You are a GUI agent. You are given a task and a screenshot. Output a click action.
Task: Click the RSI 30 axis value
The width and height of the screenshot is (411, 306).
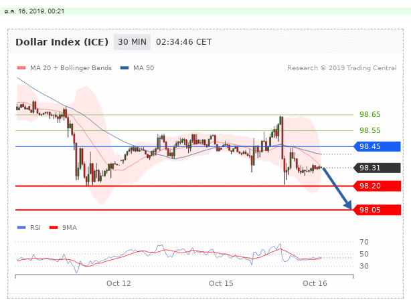[x=364, y=266]
